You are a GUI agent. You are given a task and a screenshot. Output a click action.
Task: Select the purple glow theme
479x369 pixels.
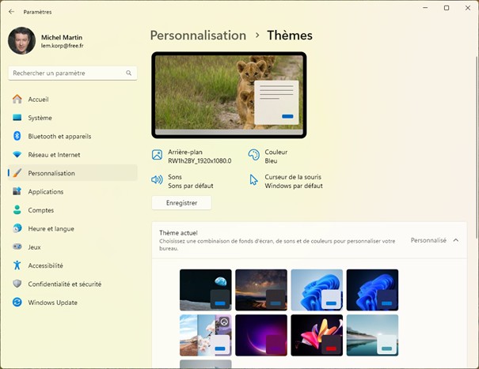tap(261, 335)
